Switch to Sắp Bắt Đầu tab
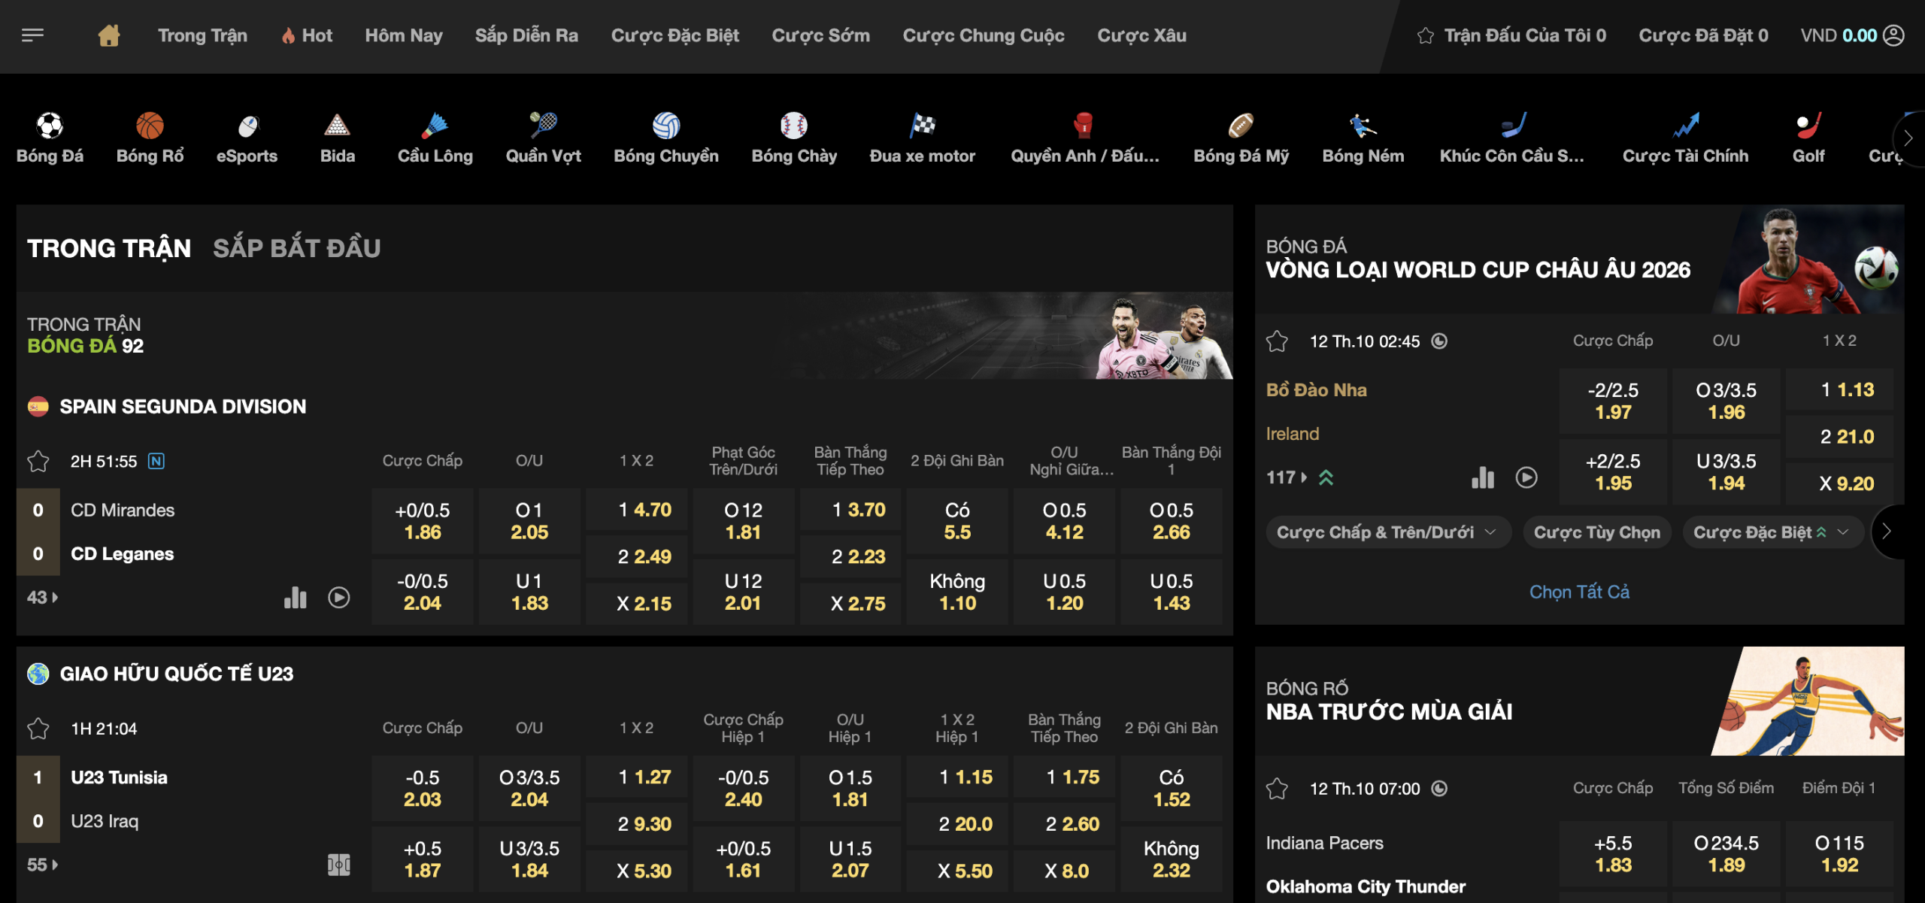Viewport: 1925px width, 903px height. click(x=296, y=248)
